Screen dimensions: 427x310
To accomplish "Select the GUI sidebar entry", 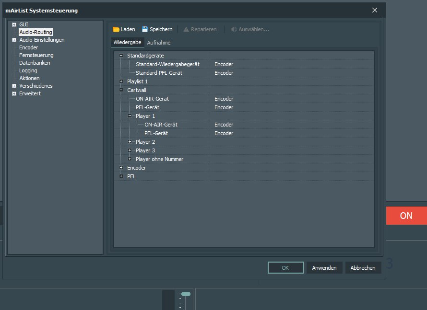I will 24,24.
